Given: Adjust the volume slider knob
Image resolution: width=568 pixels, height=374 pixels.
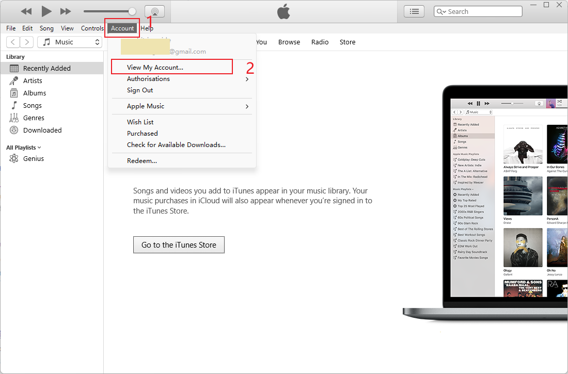Looking at the screenshot, I should [132, 11].
